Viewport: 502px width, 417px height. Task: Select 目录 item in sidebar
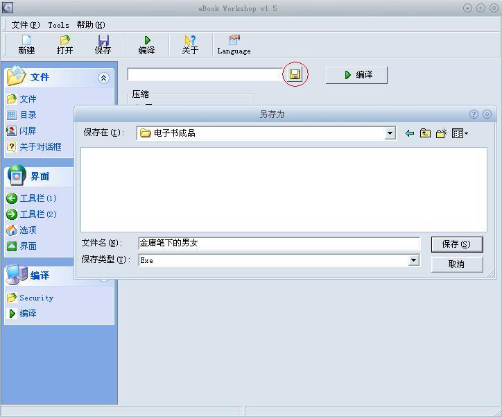click(x=21, y=115)
